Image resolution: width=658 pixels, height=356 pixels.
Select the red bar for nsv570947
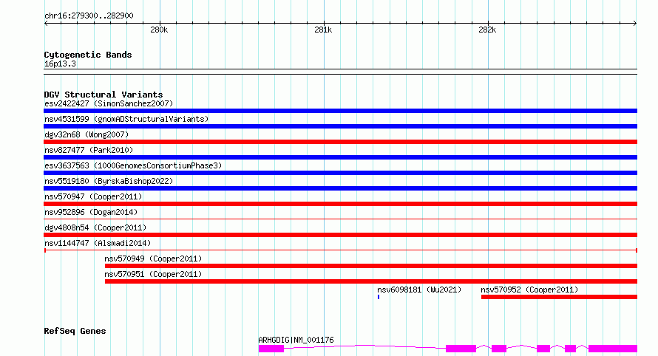(340, 204)
